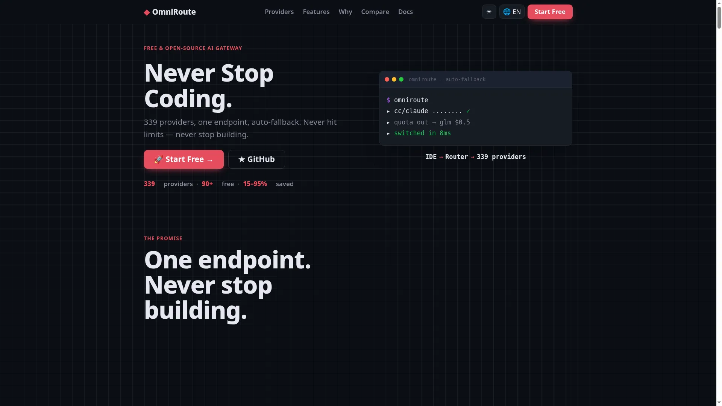This screenshot has width=722, height=406.
Task: Click the "IDE → Router → 339 providers" caption
Action: (x=475, y=157)
